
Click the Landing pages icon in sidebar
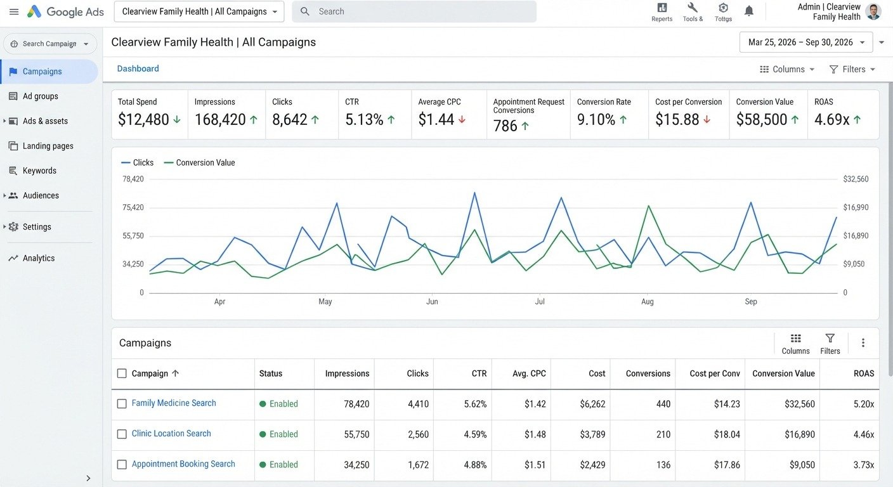[x=13, y=146]
